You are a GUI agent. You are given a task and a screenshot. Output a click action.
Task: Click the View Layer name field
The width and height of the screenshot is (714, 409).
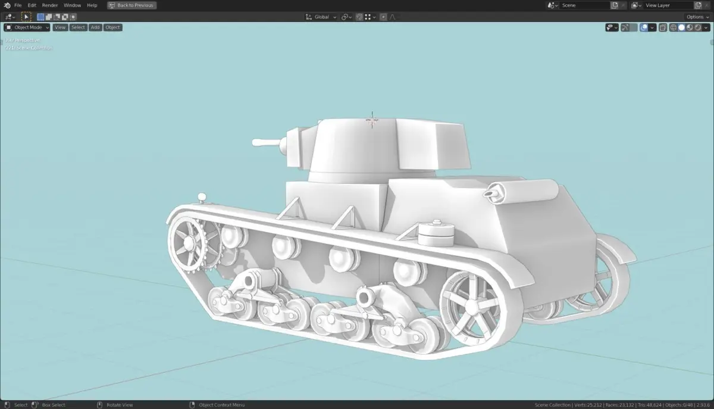668,5
